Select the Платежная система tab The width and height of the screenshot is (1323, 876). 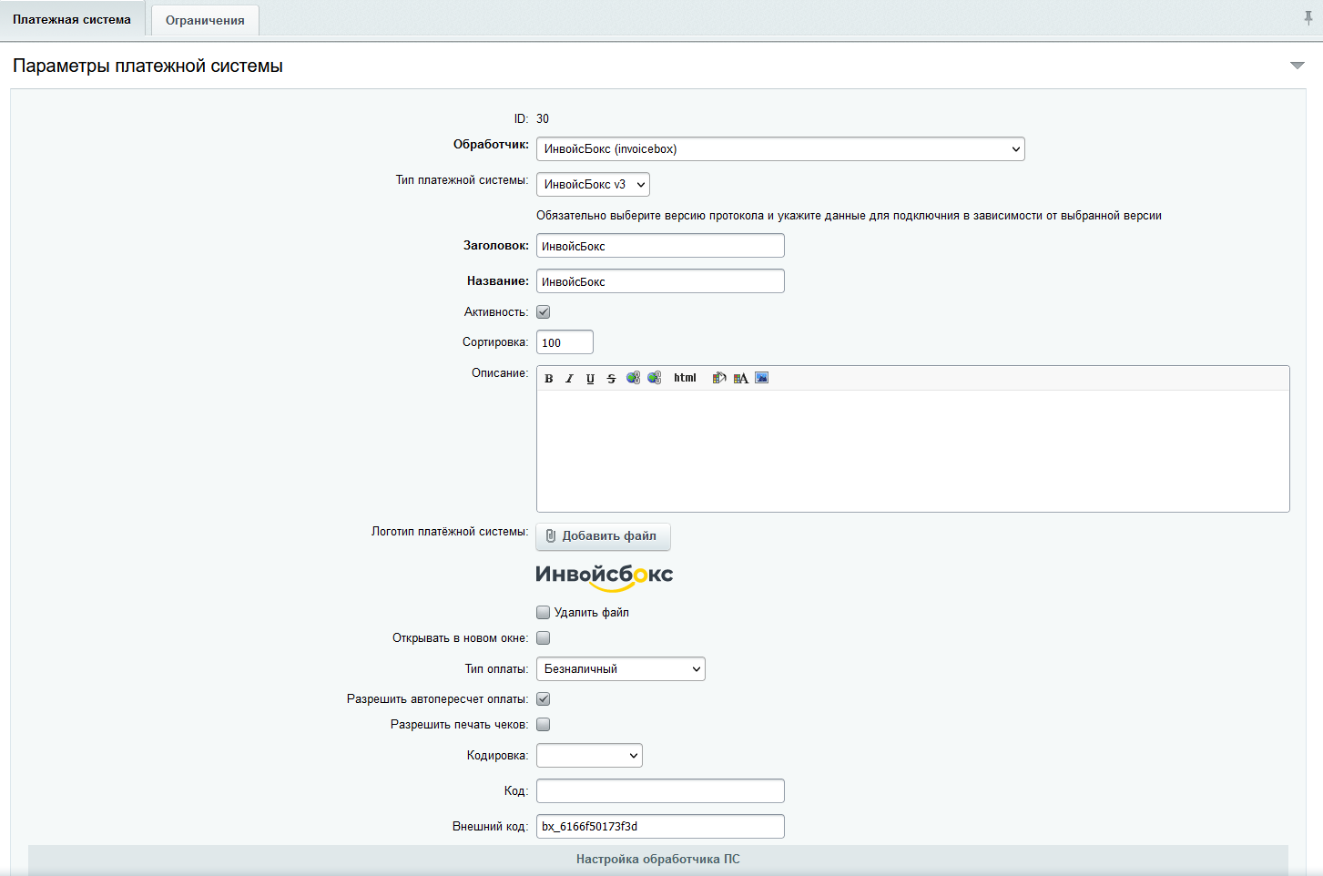[x=72, y=19]
